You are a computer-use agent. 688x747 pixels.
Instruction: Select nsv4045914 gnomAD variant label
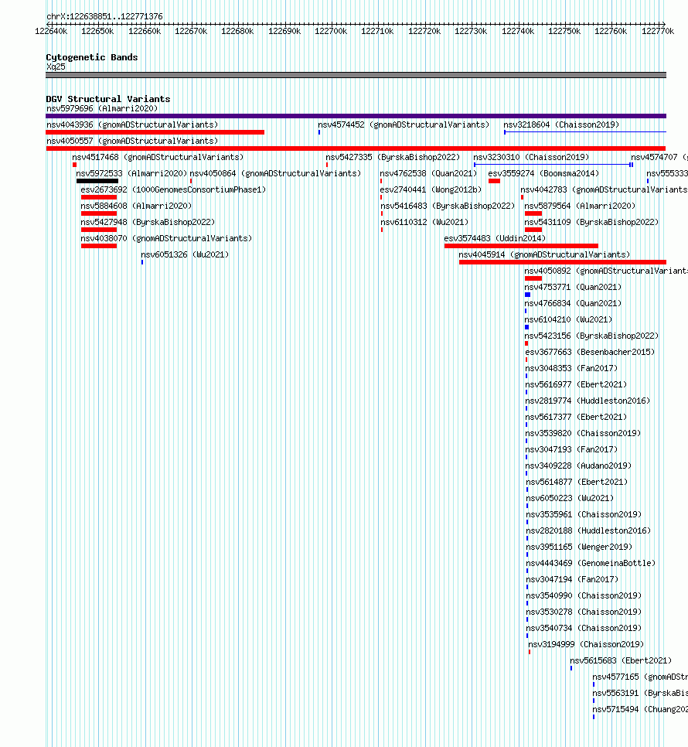click(x=544, y=254)
